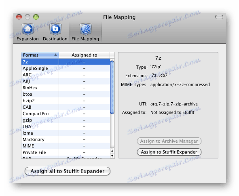
Task: Select the gzip format row
Action: tap(66, 120)
